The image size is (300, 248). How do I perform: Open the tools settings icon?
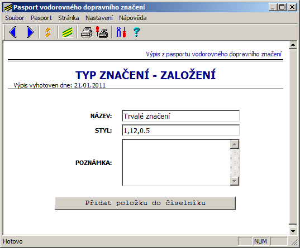(x=121, y=32)
